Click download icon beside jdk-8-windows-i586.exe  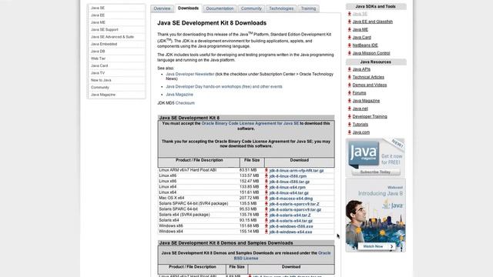267,226
